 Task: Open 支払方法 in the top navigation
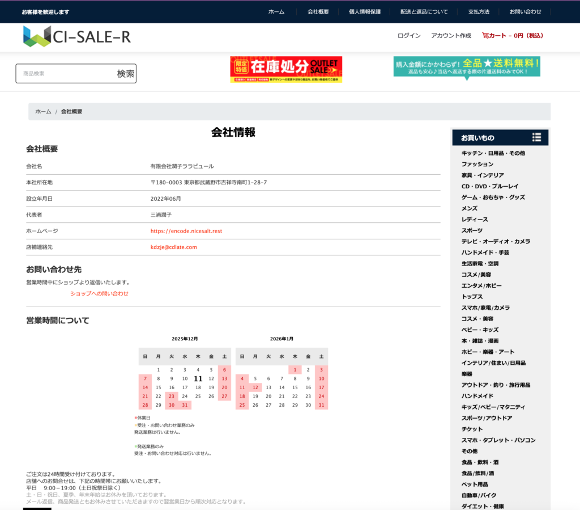pos(479,12)
